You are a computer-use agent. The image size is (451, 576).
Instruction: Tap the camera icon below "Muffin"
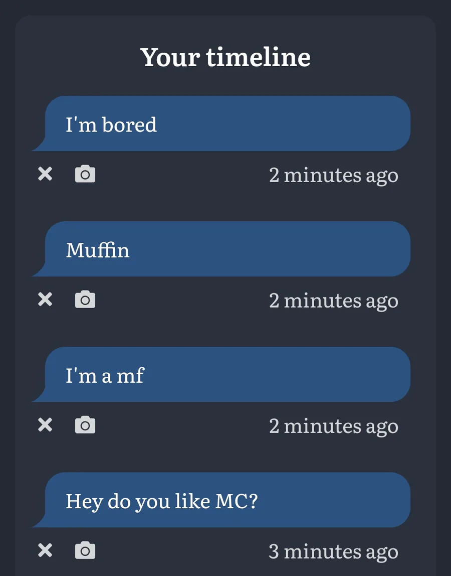point(85,300)
